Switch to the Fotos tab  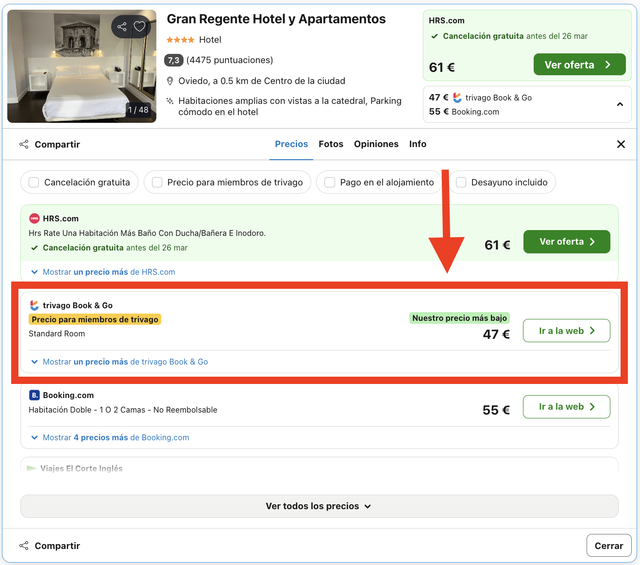point(331,144)
